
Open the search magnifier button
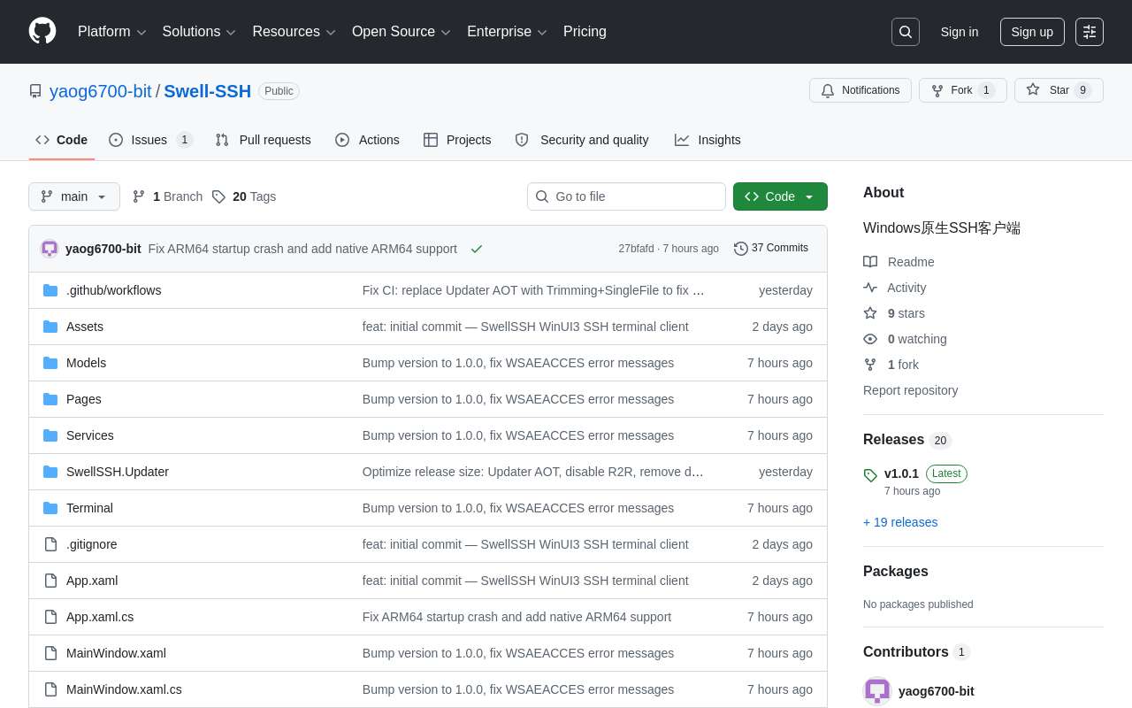click(x=906, y=32)
